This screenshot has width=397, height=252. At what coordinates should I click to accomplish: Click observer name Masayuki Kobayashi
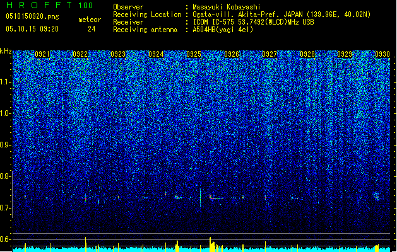tap(227, 7)
